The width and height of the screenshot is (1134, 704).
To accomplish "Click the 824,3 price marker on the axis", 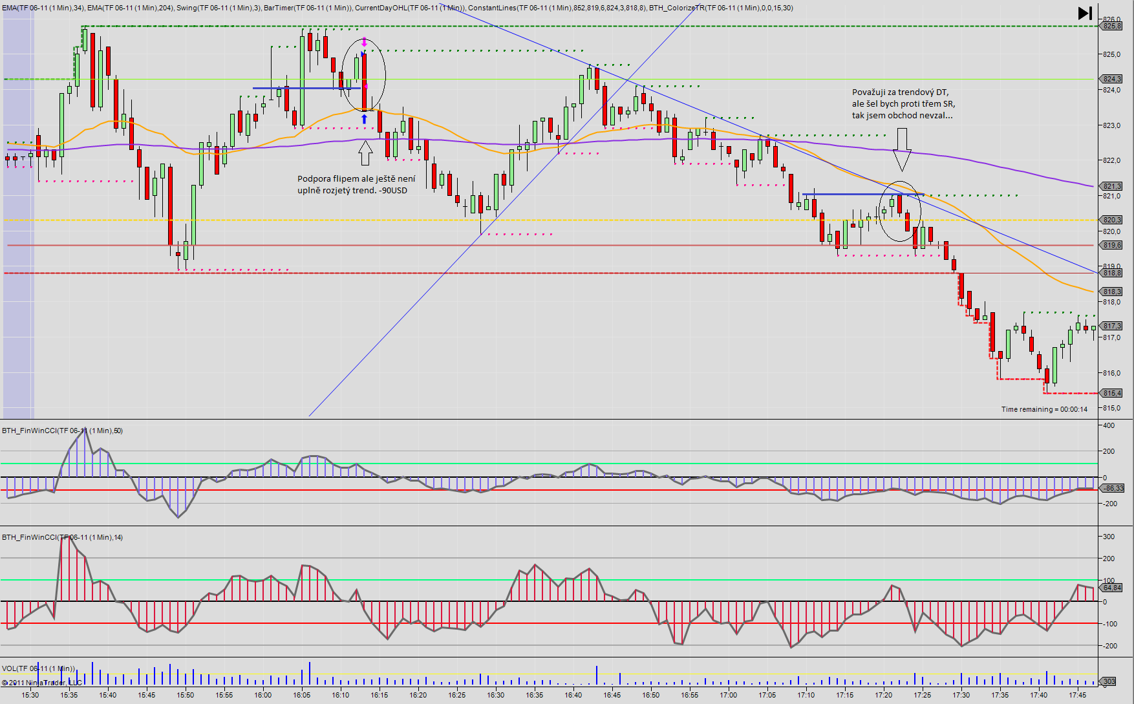I will click(1112, 79).
